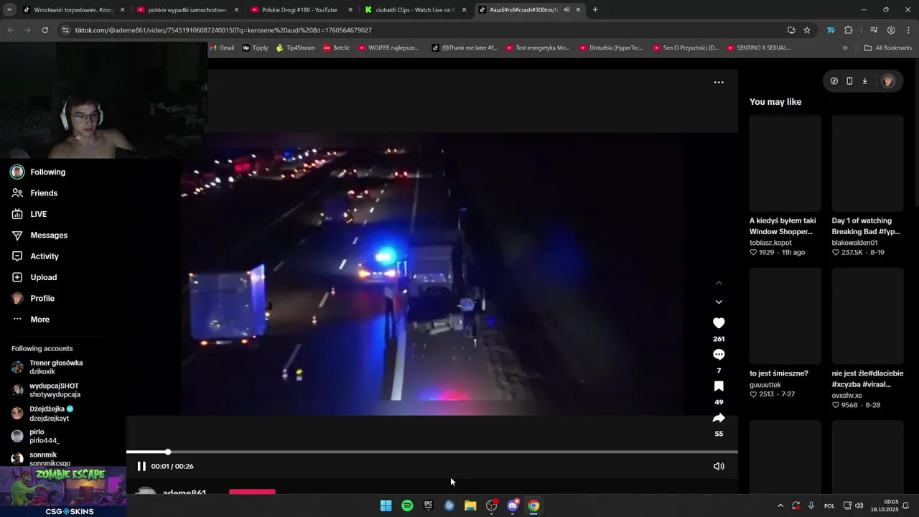
Task: Open the Tipply bookmark
Action: coord(255,48)
